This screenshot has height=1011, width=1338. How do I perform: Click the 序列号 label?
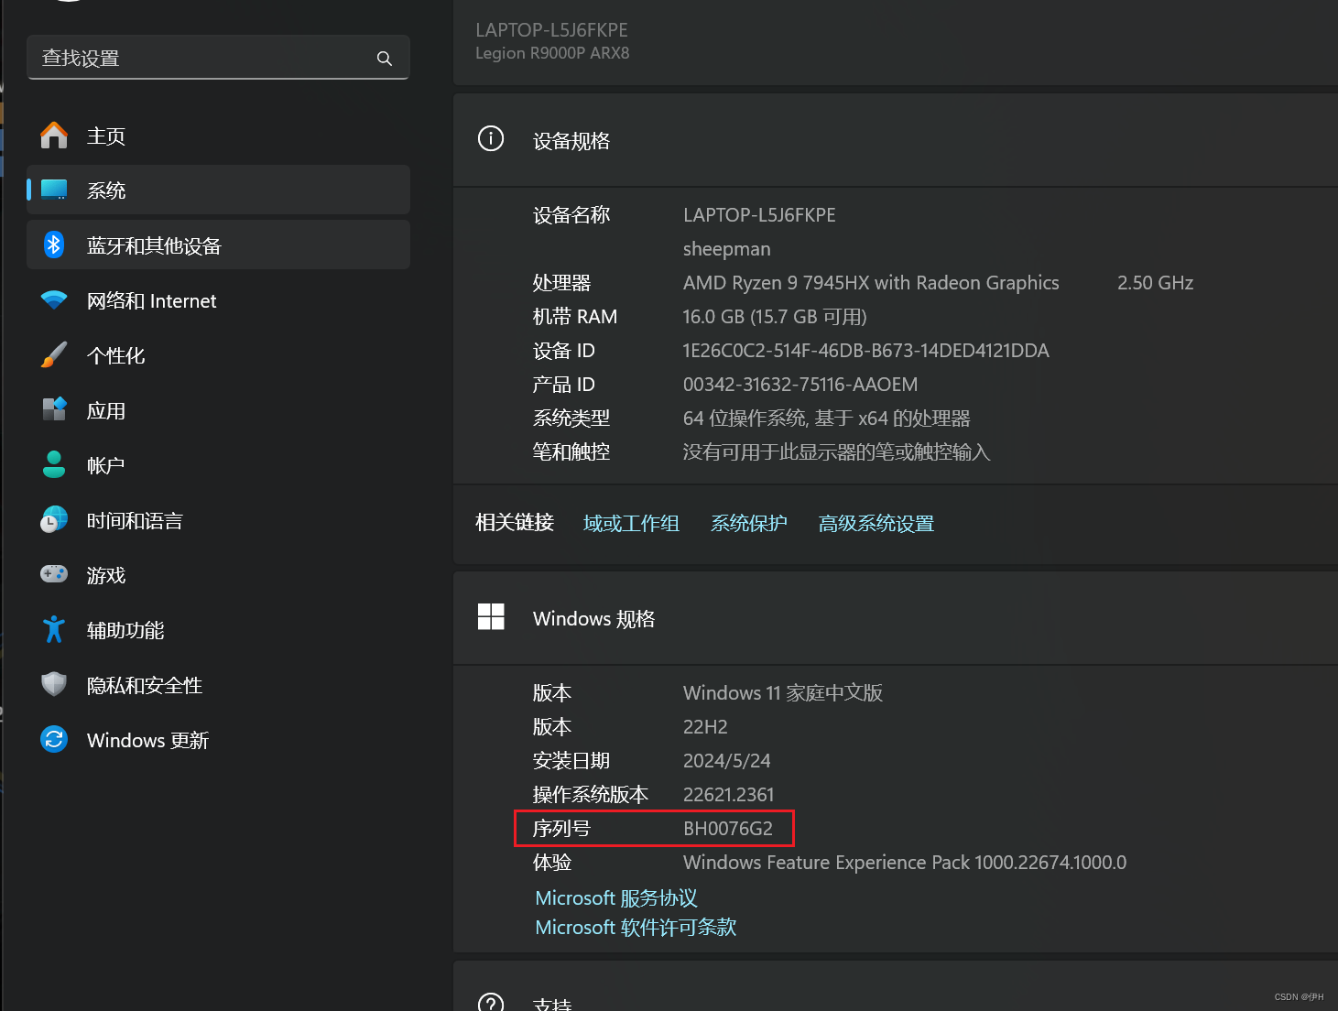[x=561, y=829]
